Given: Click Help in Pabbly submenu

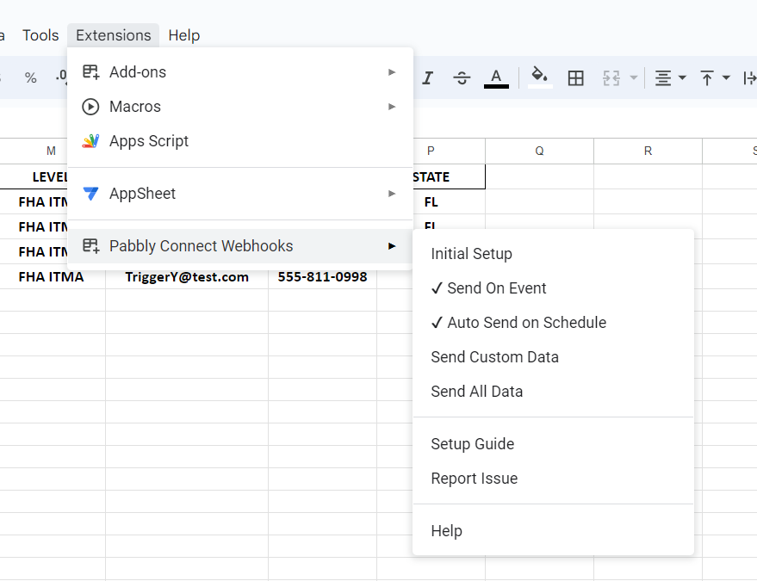Looking at the screenshot, I should 553,531.
